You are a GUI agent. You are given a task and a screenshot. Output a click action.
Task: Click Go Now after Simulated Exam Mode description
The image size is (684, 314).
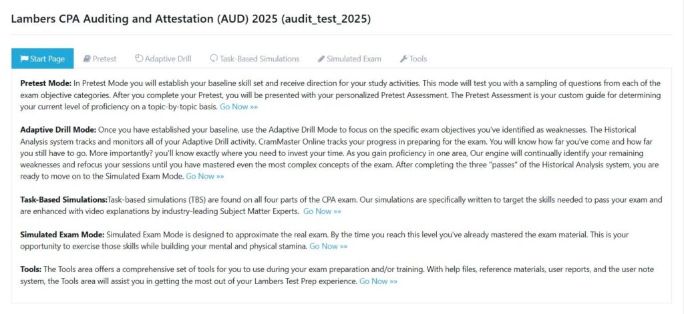[x=328, y=246]
